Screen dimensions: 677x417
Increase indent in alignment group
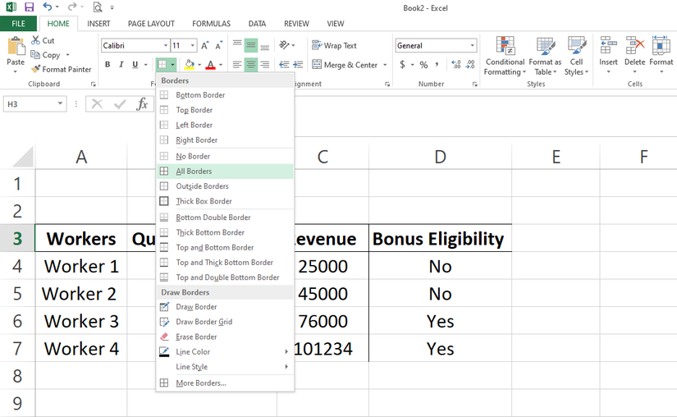tap(298, 65)
